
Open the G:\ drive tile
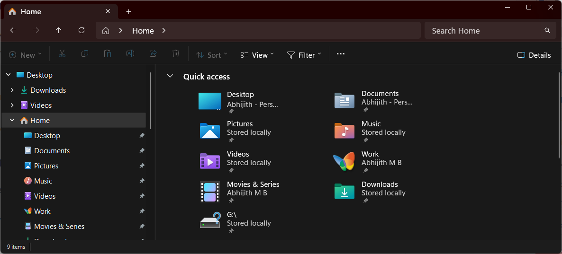(210, 221)
